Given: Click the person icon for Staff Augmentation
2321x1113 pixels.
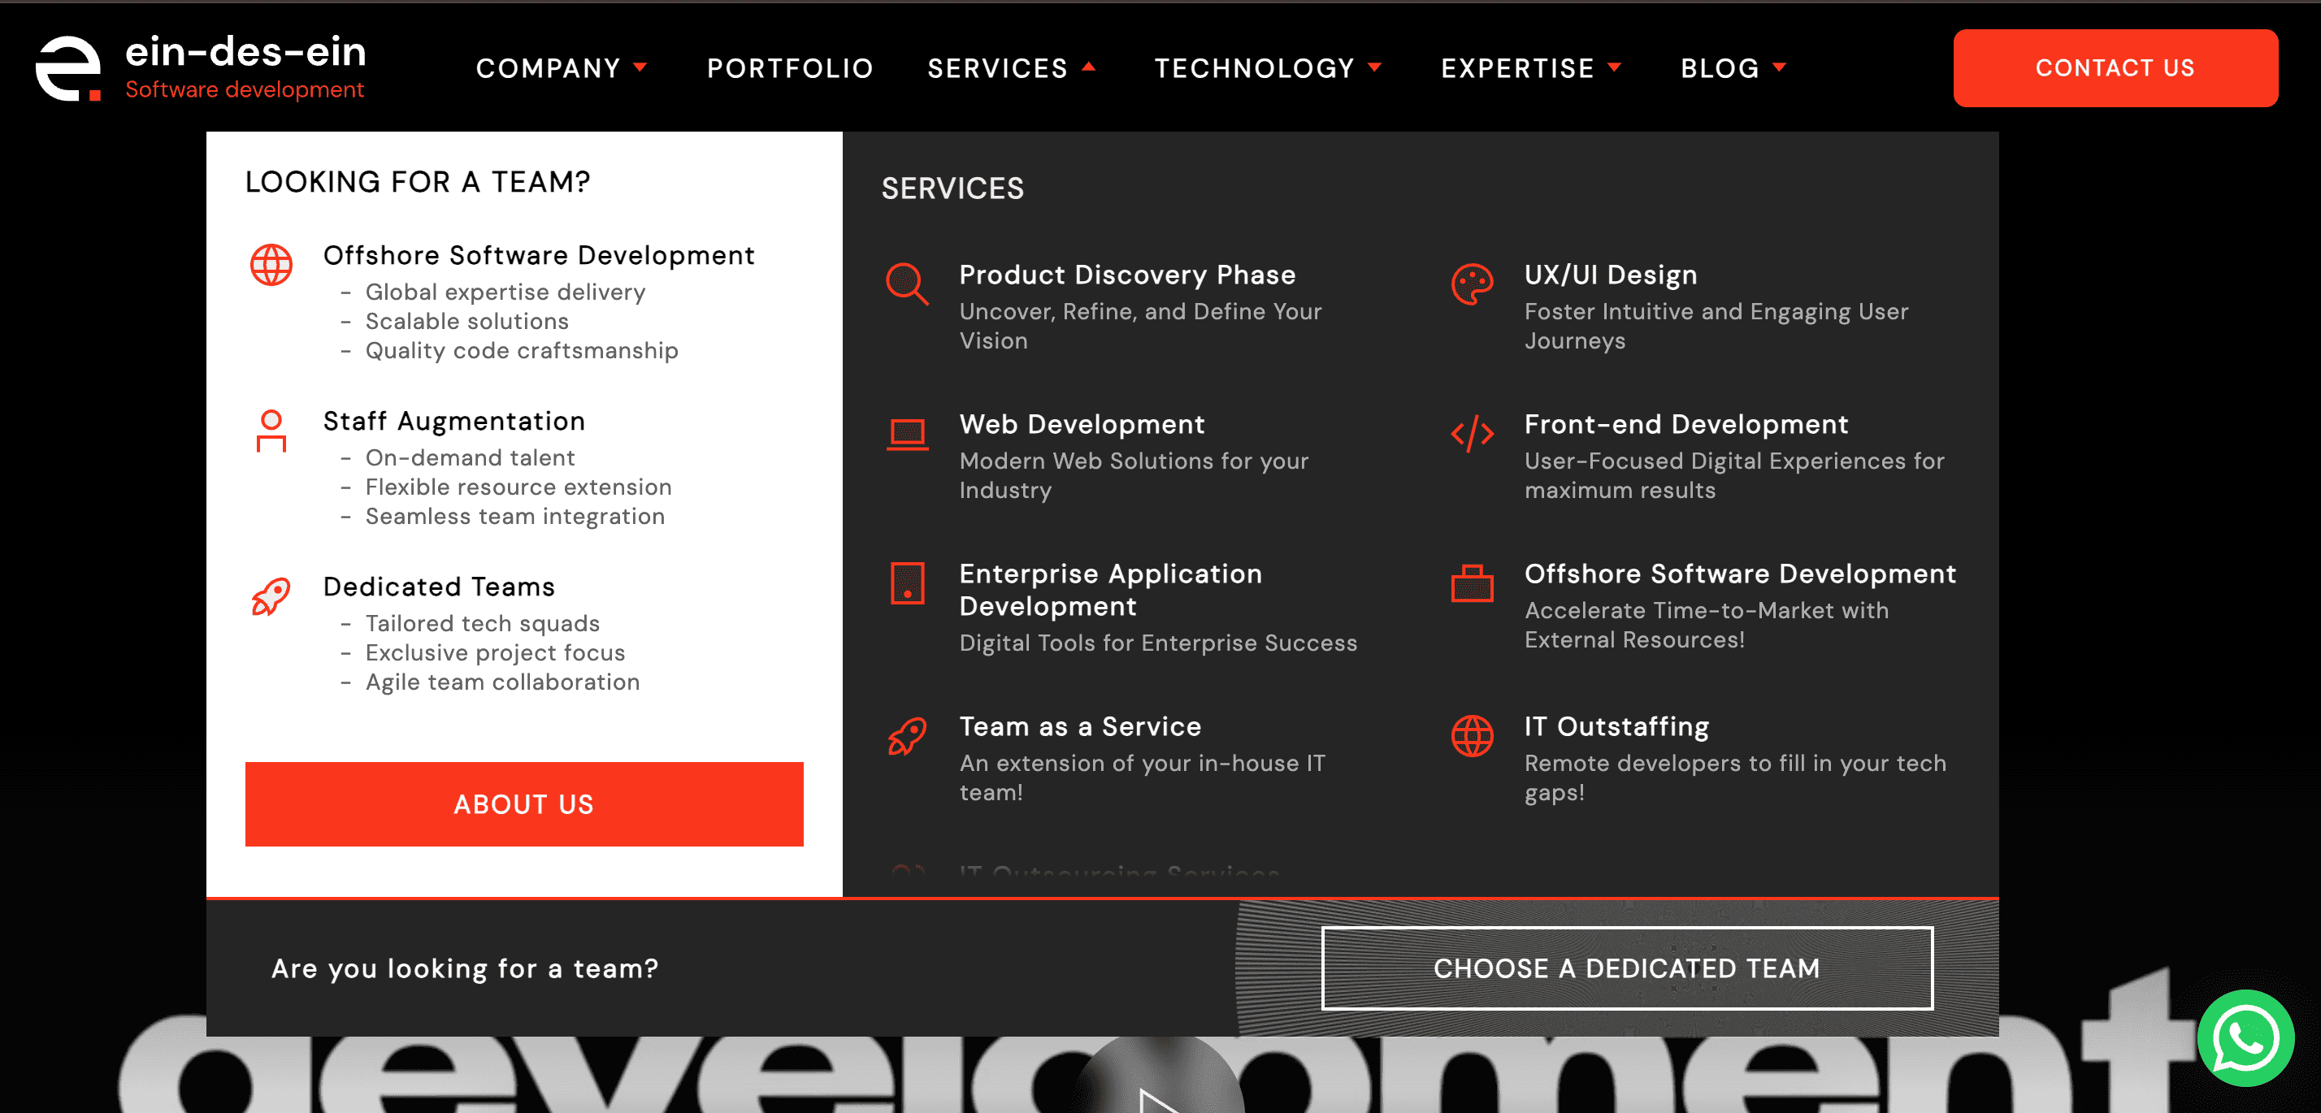Looking at the screenshot, I should pyautogui.click(x=271, y=431).
